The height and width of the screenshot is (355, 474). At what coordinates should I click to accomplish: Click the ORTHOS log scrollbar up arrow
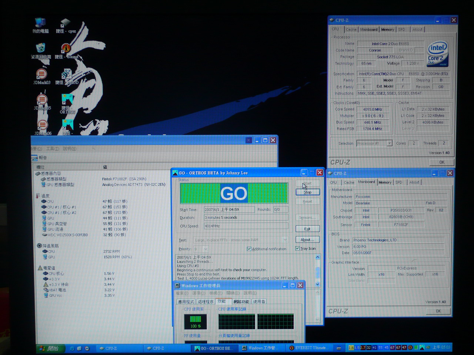tap(317, 257)
